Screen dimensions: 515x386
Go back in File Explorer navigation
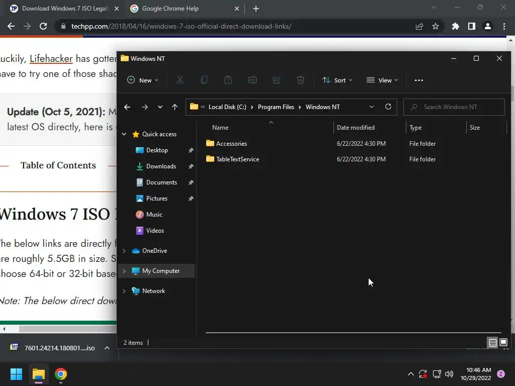click(x=127, y=107)
